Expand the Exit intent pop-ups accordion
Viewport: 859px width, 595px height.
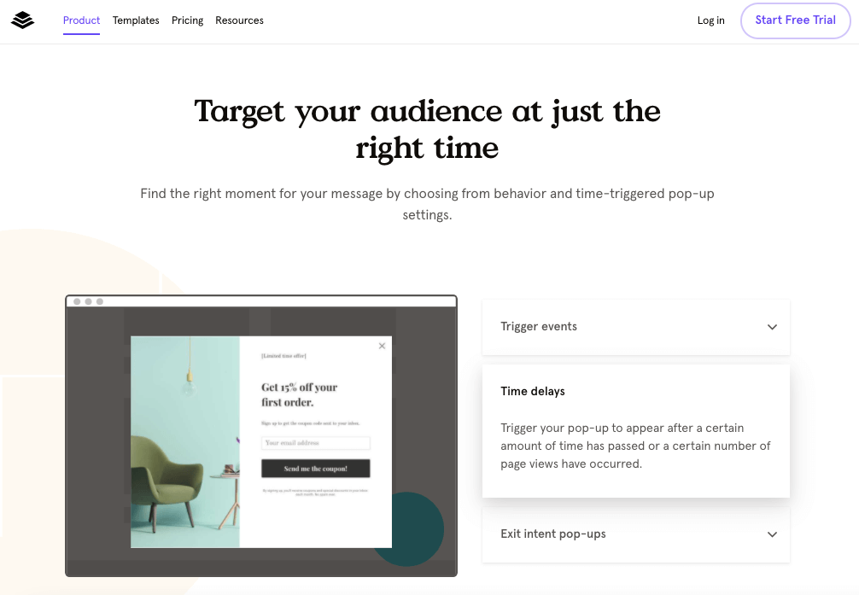635,534
